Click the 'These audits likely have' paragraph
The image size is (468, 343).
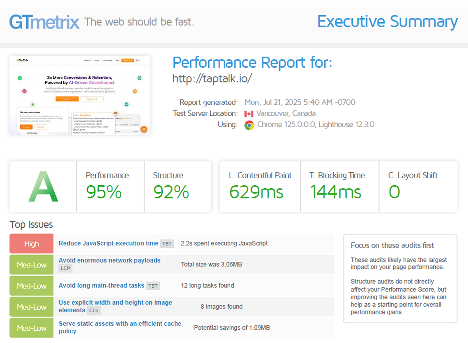pos(399,263)
